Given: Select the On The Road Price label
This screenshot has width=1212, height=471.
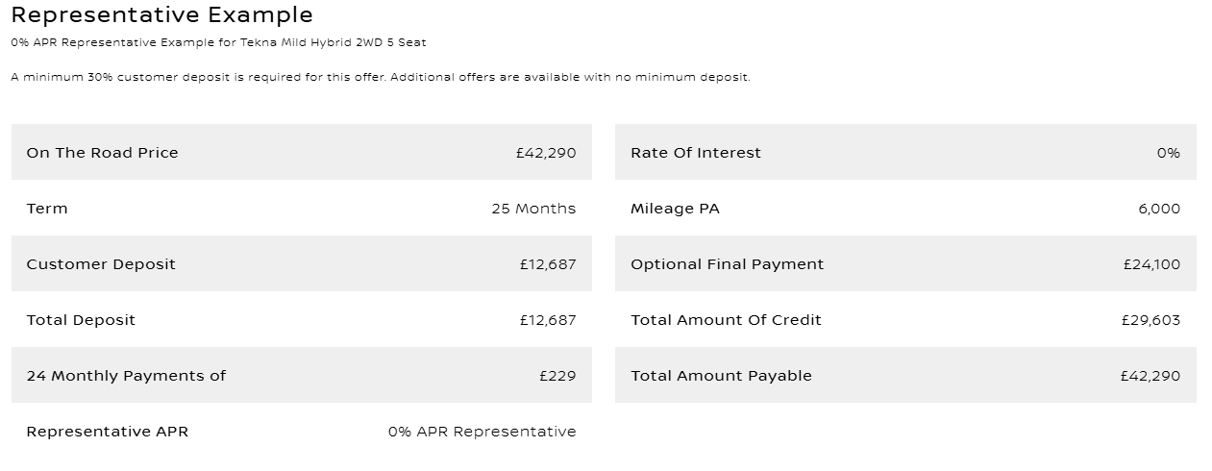Looking at the screenshot, I should pos(102,153).
